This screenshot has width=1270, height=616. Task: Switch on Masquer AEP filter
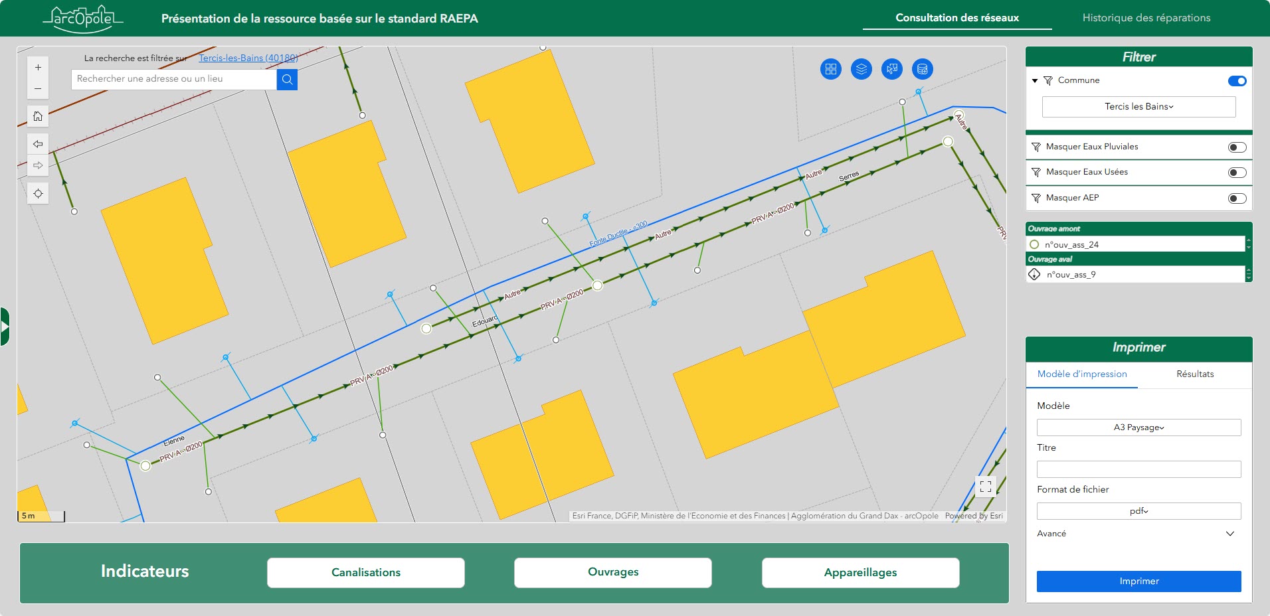1237,198
